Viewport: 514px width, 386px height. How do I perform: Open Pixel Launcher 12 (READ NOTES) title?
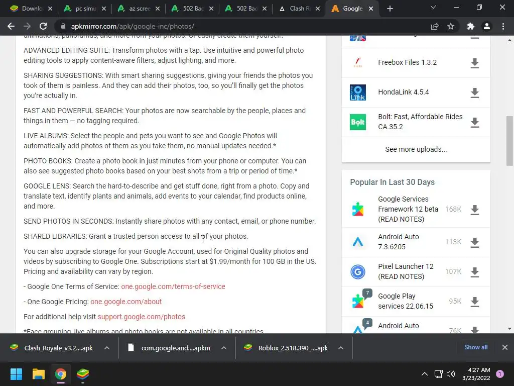click(406, 271)
